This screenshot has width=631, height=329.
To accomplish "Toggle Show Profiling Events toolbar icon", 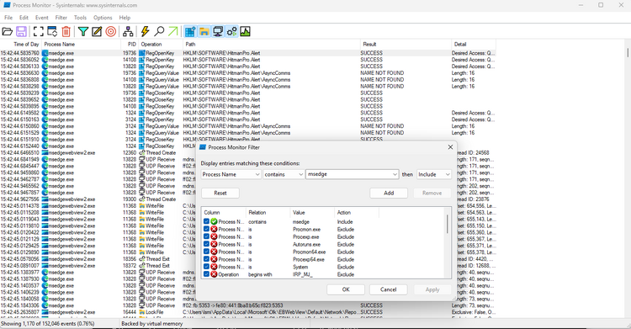I will click(245, 31).
